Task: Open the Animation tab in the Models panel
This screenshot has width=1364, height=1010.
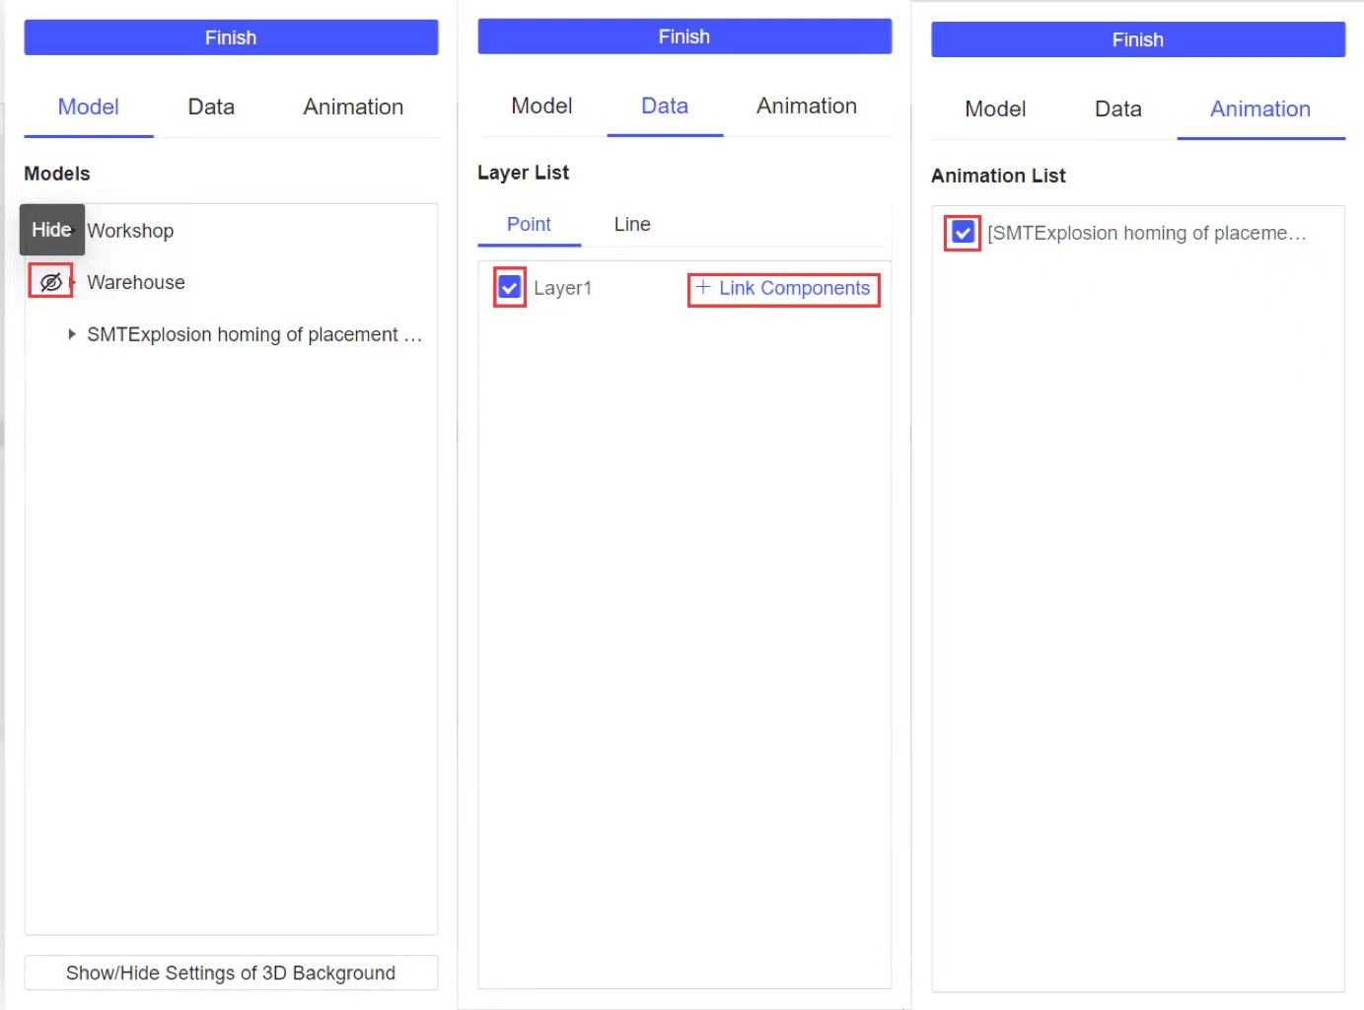Action: point(353,107)
